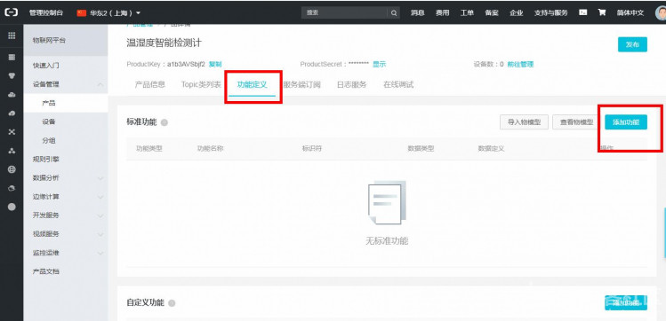Switch to the Topic类列表 tab
This screenshot has height=321, width=666.
(x=201, y=85)
